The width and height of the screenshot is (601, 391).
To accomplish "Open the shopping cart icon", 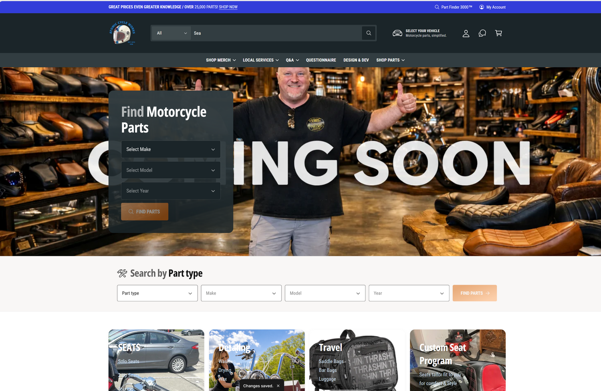I will pos(498,33).
